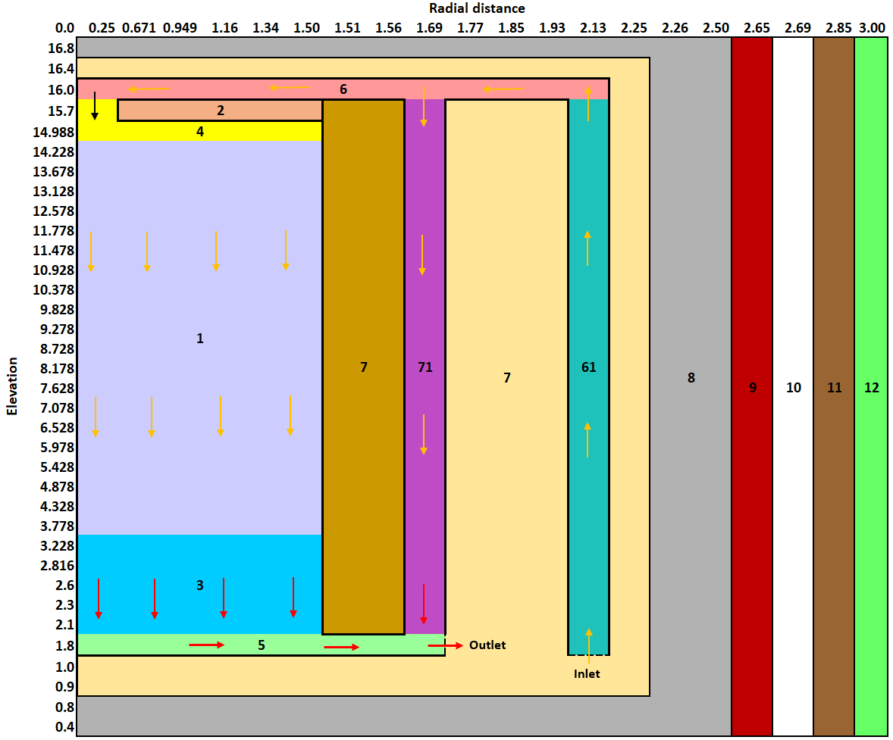Screen dimensions: 893x740
Task: Click elevation value "11.778"
Action: click(x=54, y=230)
